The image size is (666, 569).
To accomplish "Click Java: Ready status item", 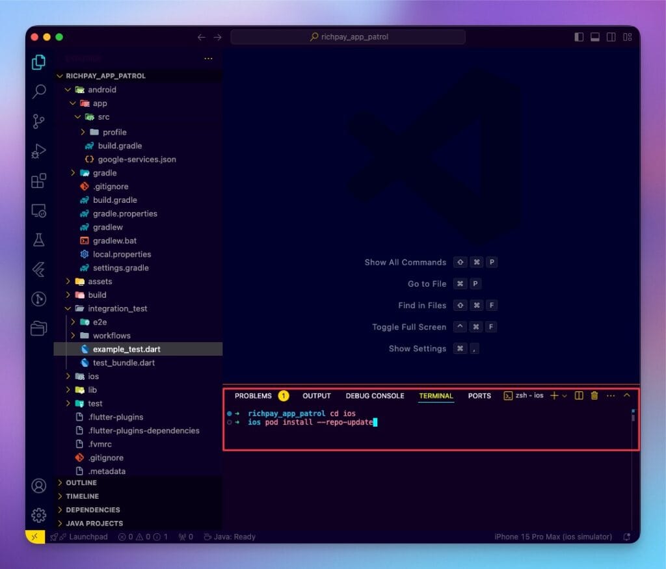I will 230,536.
